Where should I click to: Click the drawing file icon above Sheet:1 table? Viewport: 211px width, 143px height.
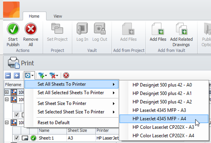(x=14, y=123)
